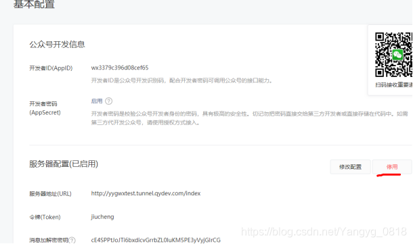The height and width of the screenshot is (244, 413).
Task: Click the 公众号开发信息 section heading
Action: point(57,44)
